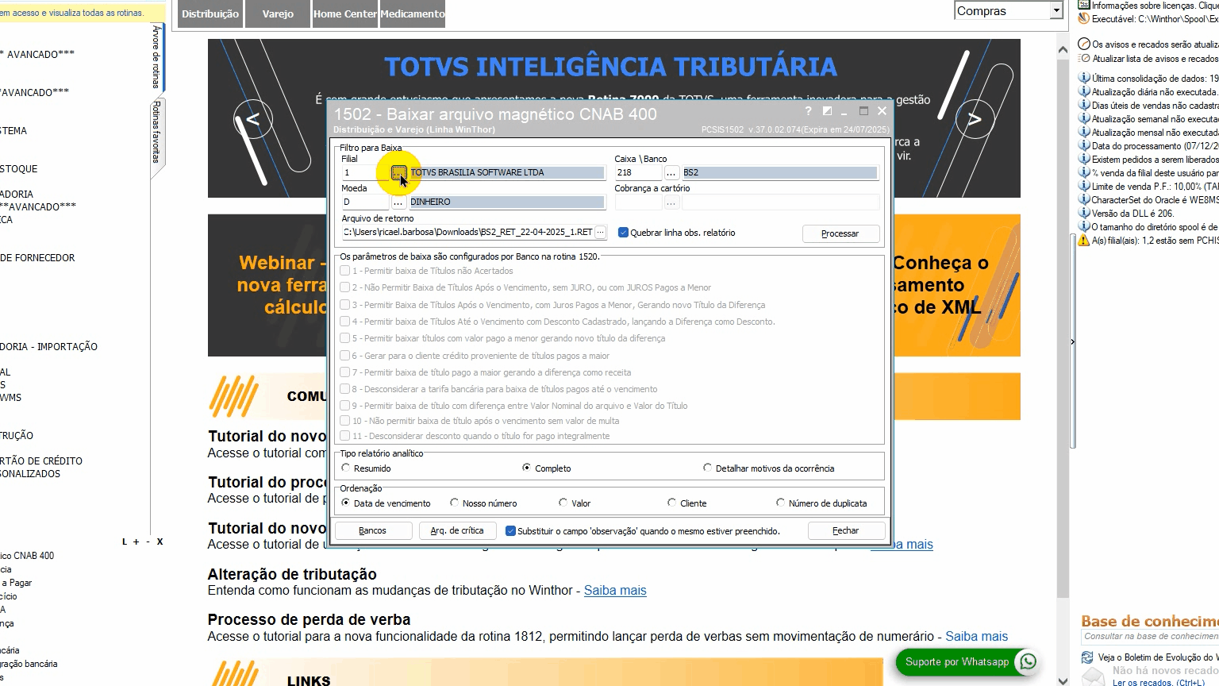Image resolution: width=1219 pixels, height=686 pixels.
Task: Click the Processar button
Action: click(840, 233)
